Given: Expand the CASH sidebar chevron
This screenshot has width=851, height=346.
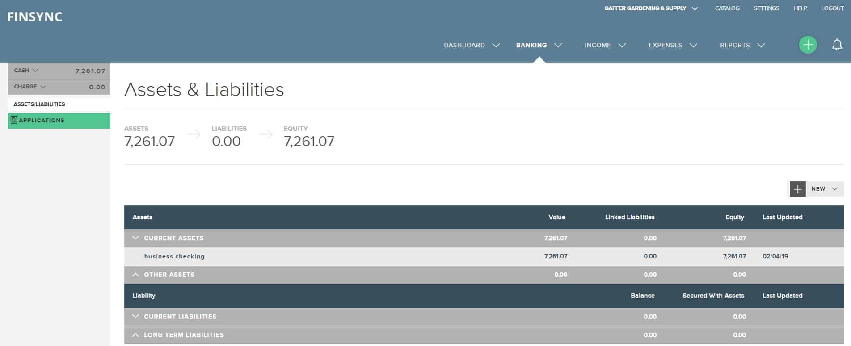Looking at the screenshot, I should click(x=36, y=71).
